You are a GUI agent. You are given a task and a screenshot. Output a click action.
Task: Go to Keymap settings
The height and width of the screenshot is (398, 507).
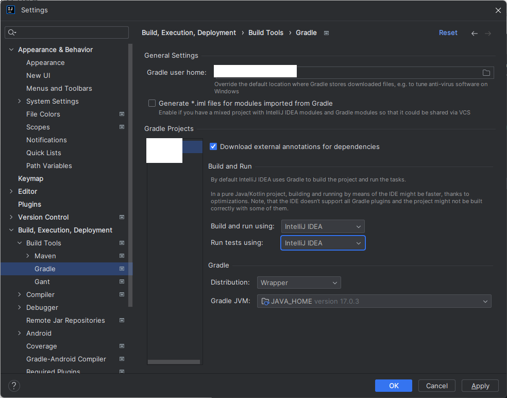pos(31,178)
